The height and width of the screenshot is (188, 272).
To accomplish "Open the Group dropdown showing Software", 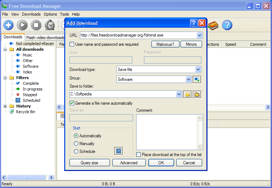I will (x=188, y=79).
